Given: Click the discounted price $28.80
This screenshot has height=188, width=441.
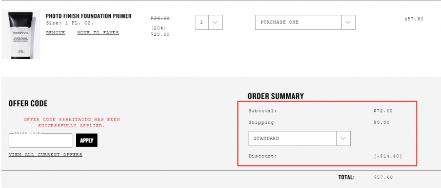Looking at the screenshot, I should (x=160, y=34).
